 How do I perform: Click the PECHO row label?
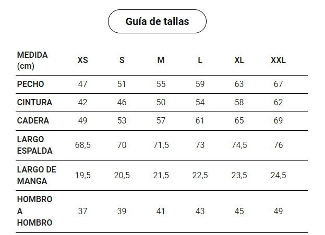[31, 84]
